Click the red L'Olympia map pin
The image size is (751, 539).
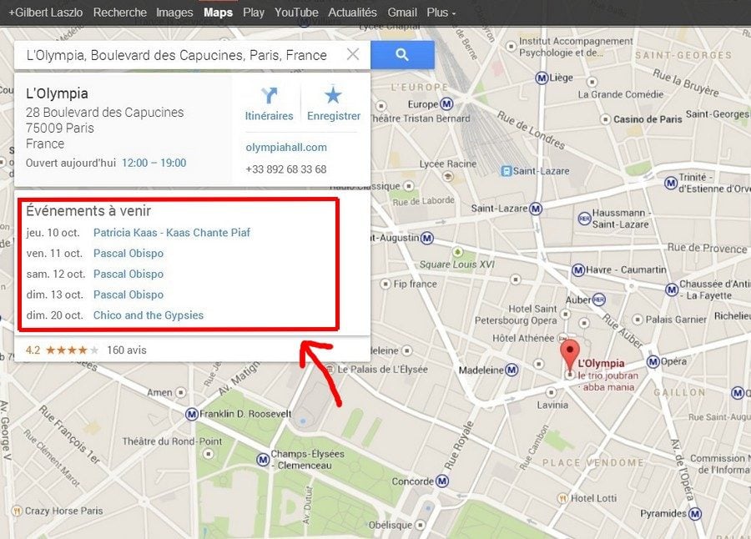click(x=569, y=355)
